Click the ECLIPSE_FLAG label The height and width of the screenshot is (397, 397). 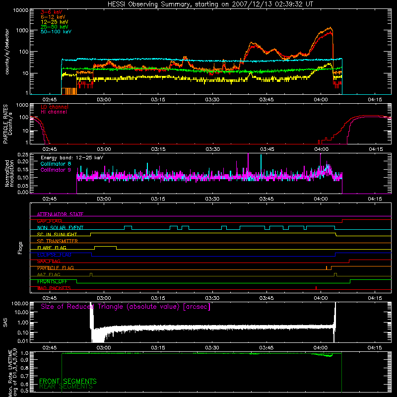54,255
